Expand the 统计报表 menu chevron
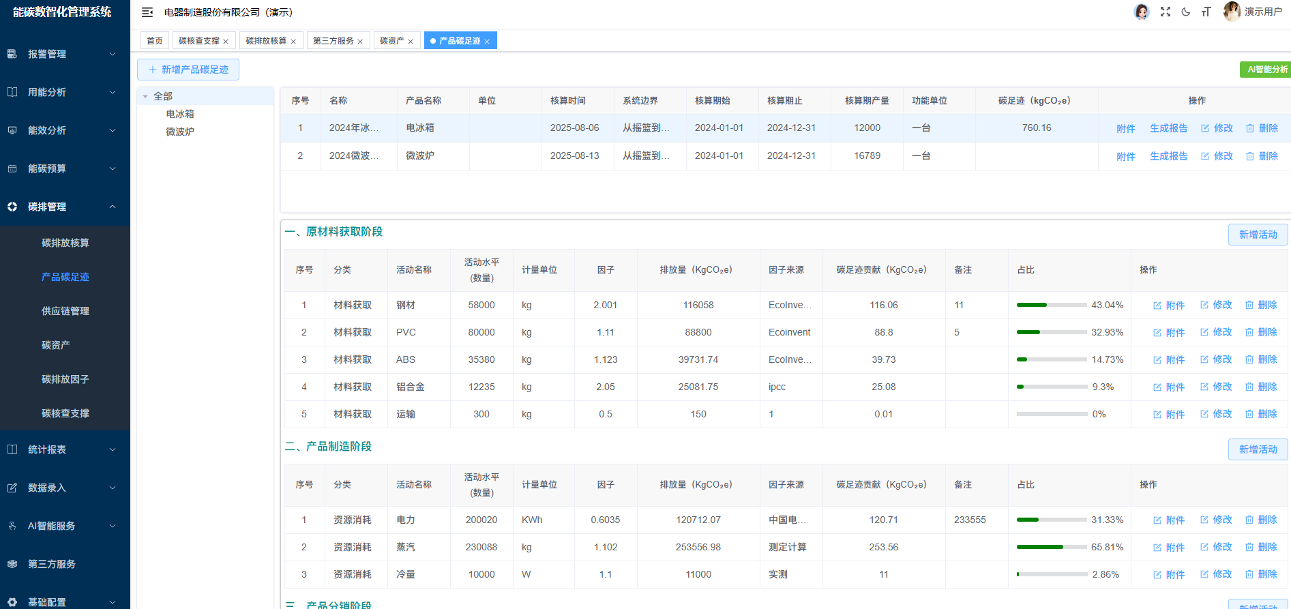The height and width of the screenshot is (609, 1291). (x=113, y=449)
